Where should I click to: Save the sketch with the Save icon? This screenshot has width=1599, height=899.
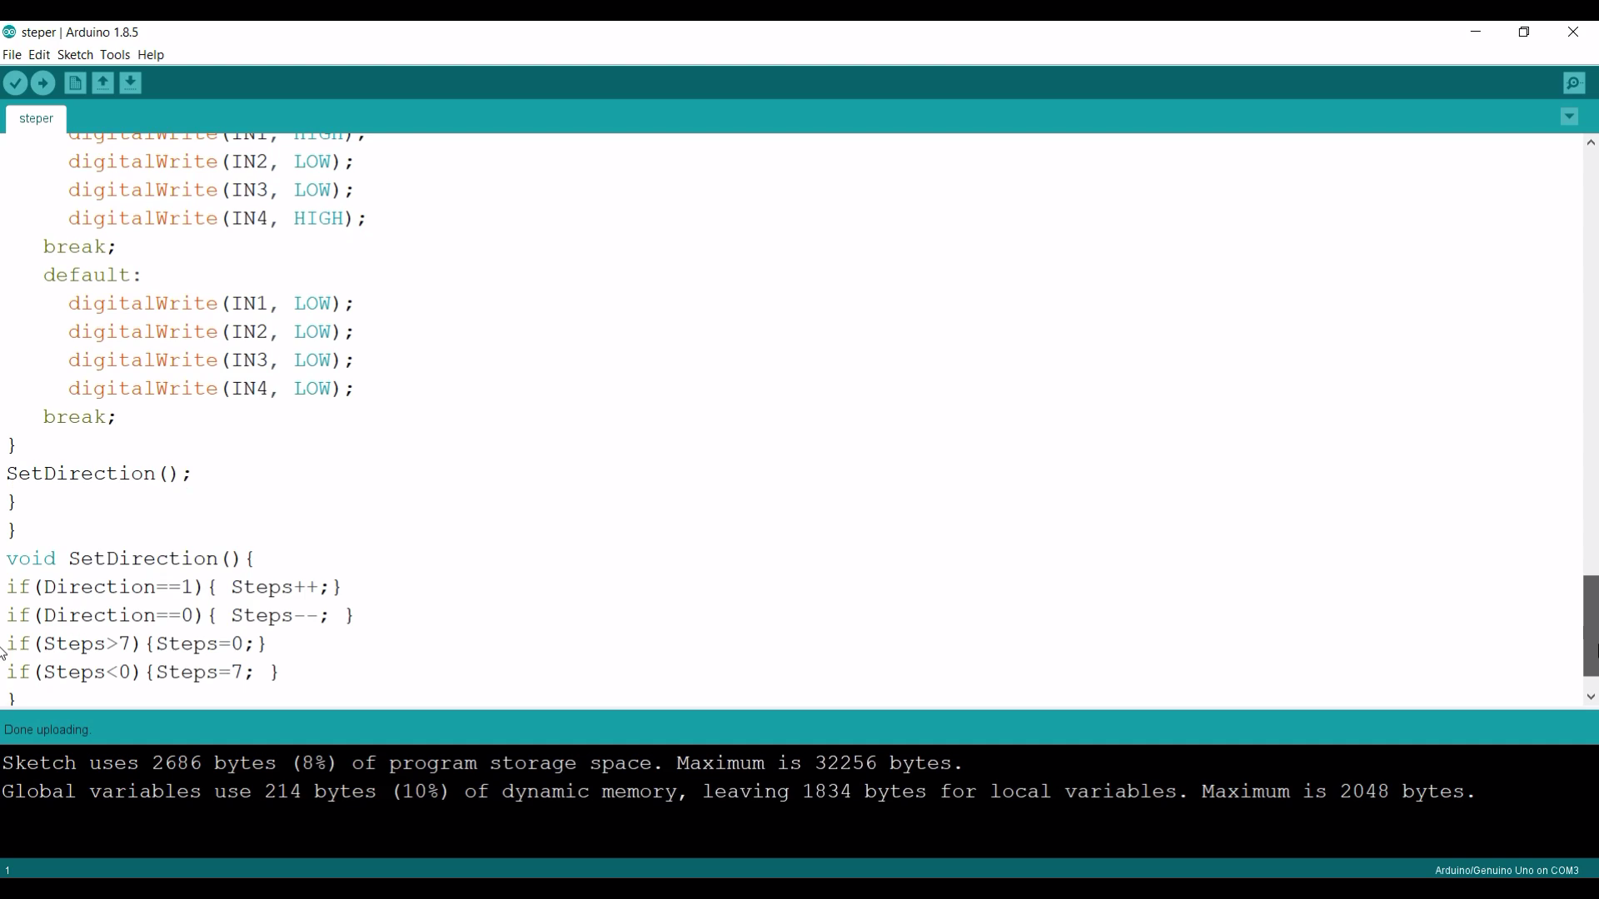[x=131, y=83]
